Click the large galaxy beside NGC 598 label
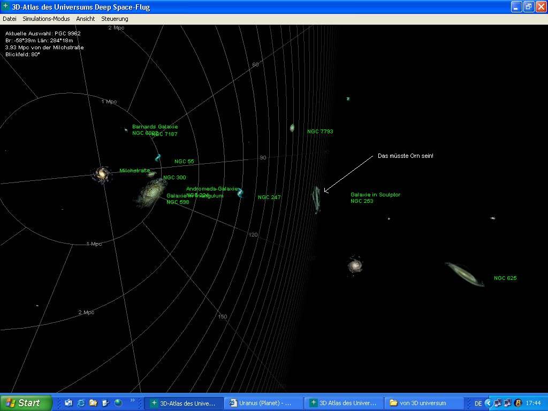The image size is (548, 411). (x=152, y=191)
